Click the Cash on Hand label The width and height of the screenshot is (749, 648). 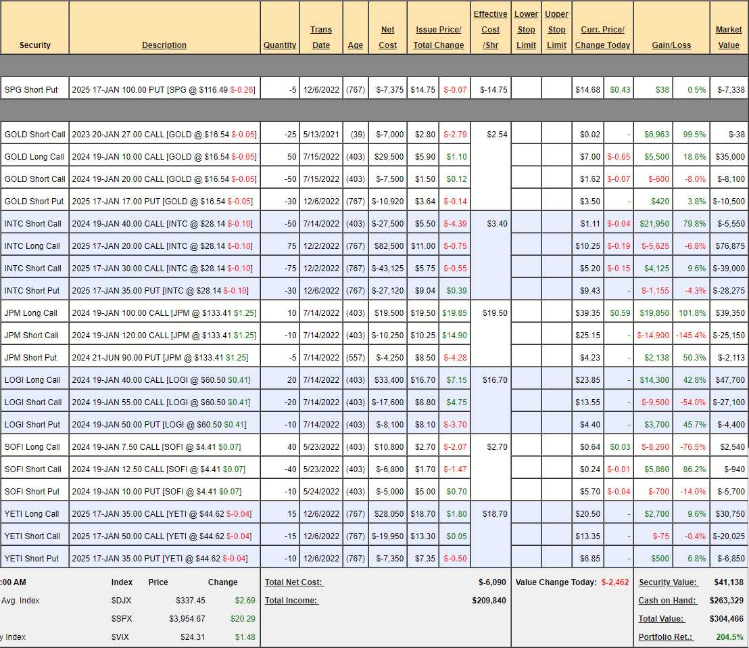pos(667,601)
